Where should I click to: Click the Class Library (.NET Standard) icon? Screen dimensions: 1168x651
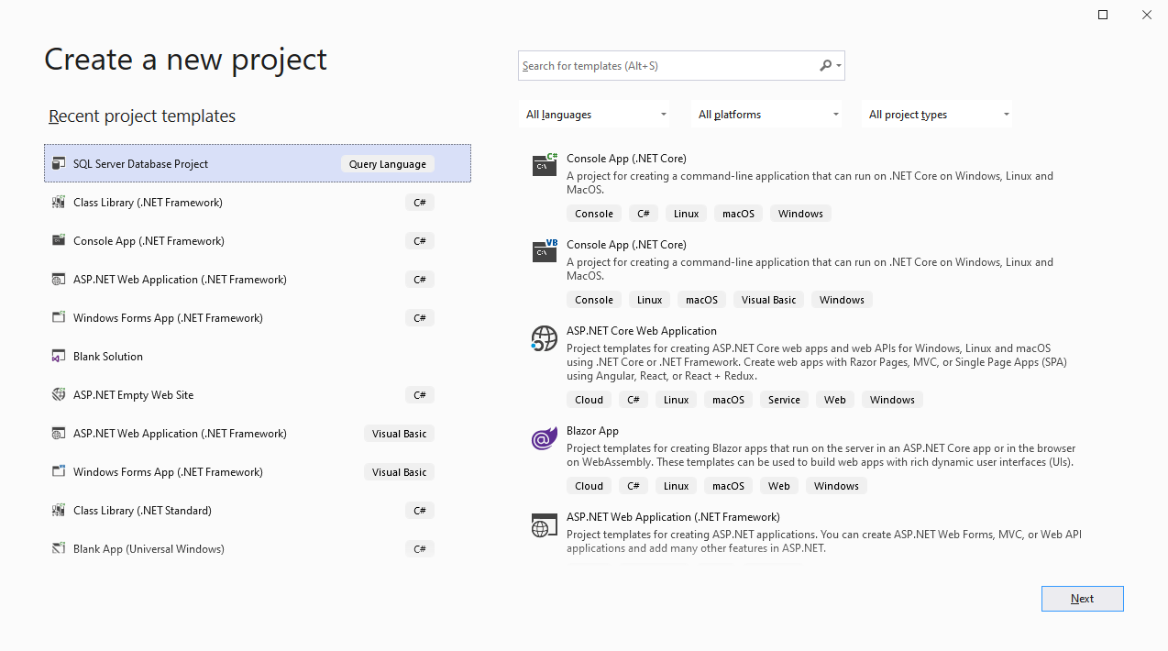(x=59, y=511)
